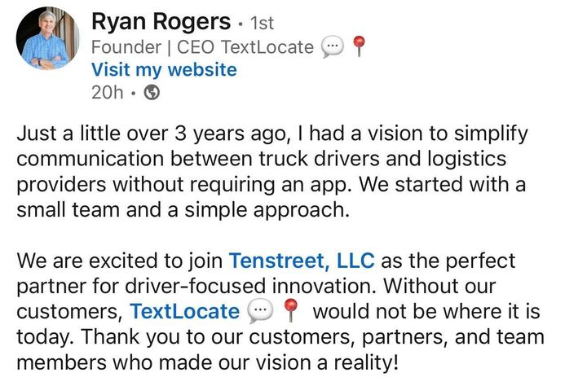This screenshot has height=386, width=587.
Task: Click the globe public visibility icon
Action: click(x=151, y=93)
